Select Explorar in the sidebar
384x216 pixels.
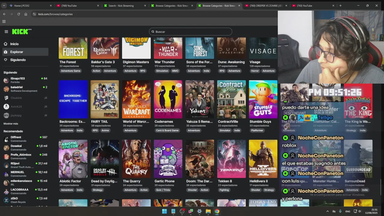[25, 52]
